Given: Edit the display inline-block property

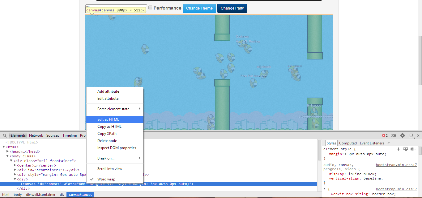Looking at the screenshot, I should click(x=352, y=174).
